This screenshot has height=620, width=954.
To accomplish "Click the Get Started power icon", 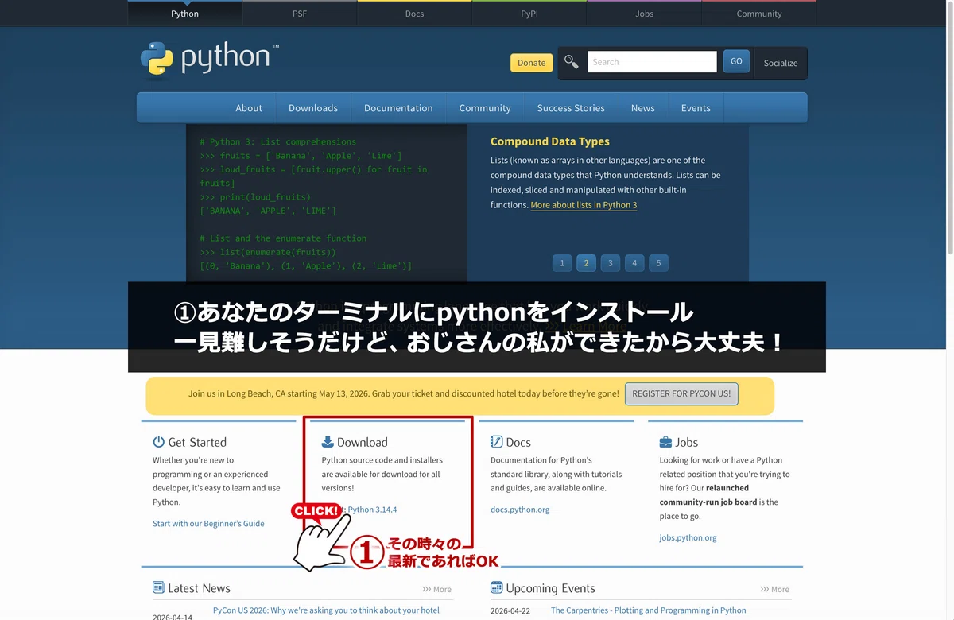I will pyautogui.click(x=158, y=442).
